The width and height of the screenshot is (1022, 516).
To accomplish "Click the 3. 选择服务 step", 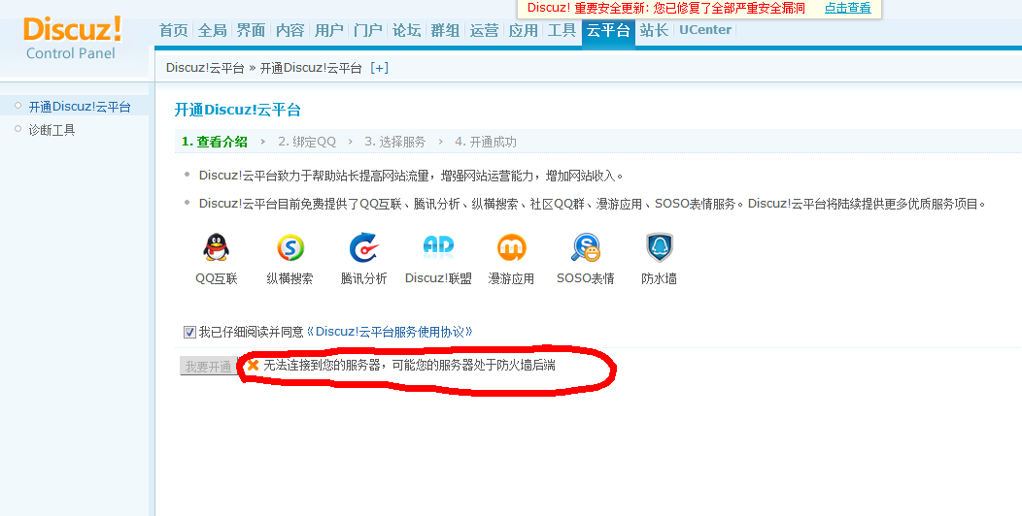I will 395,142.
